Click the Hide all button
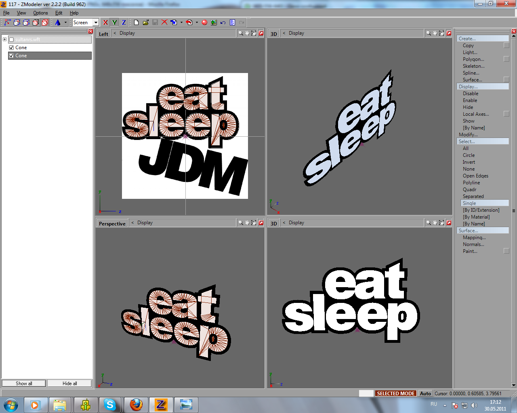The image size is (517, 413). (69, 384)
